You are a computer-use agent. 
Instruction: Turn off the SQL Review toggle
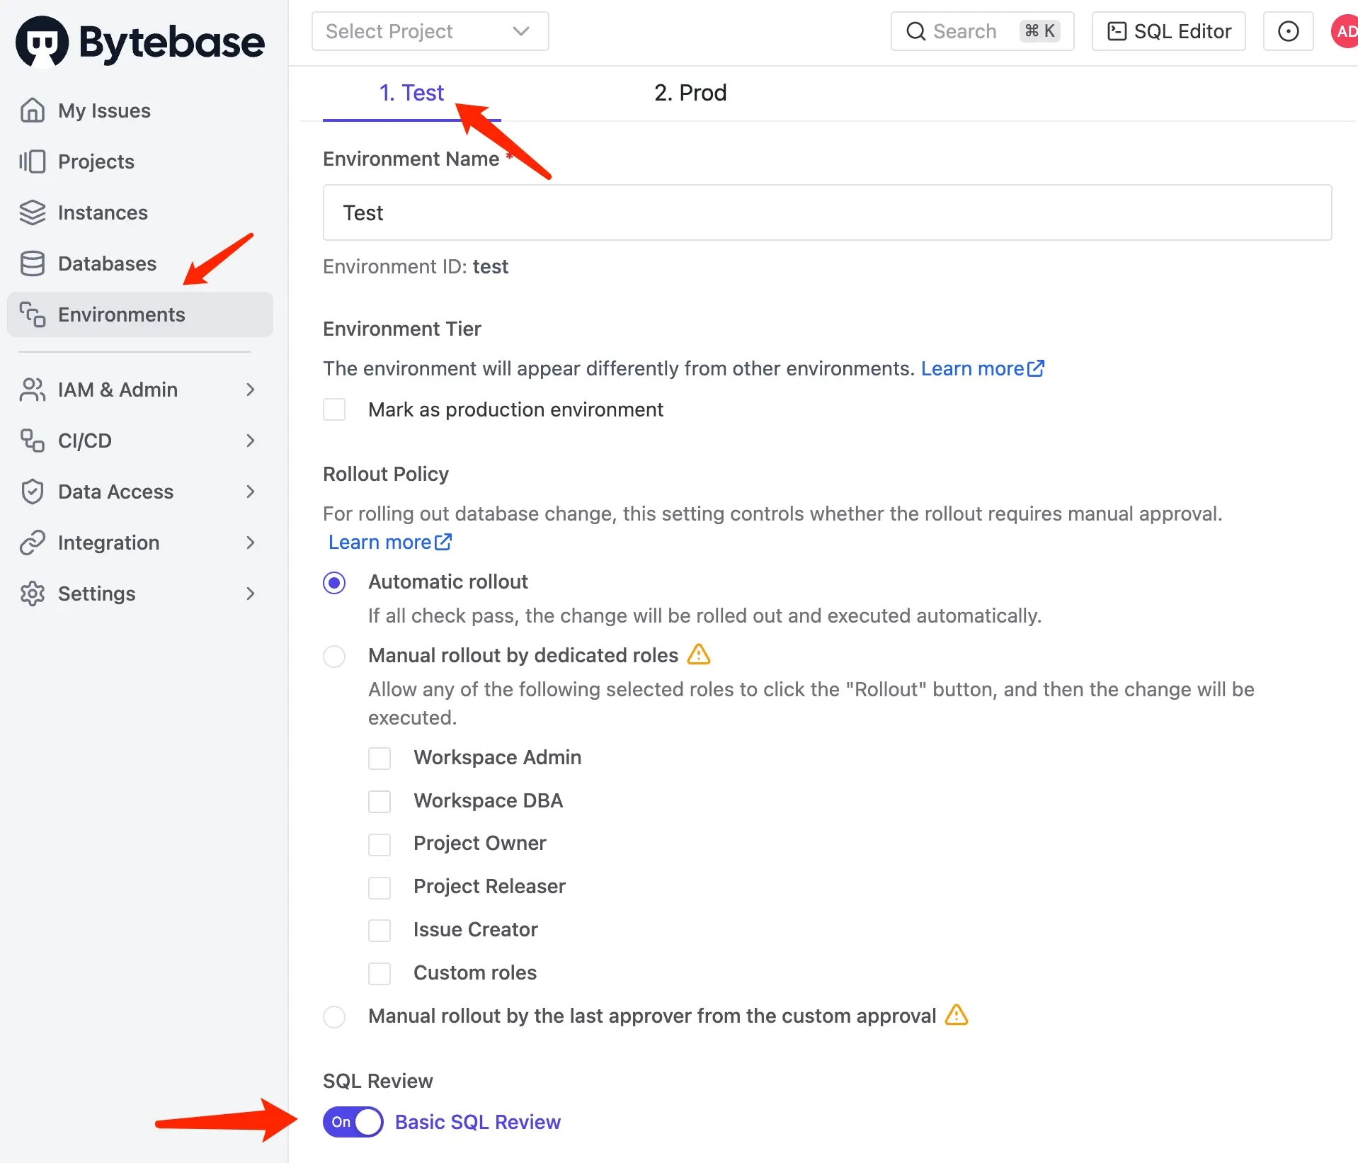coord(353,1122)
